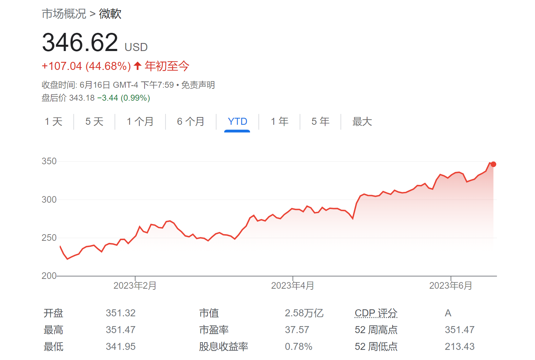Click the 开盘 value 351.32
This screenshot has height=360, width=535.
click(120, 313)
